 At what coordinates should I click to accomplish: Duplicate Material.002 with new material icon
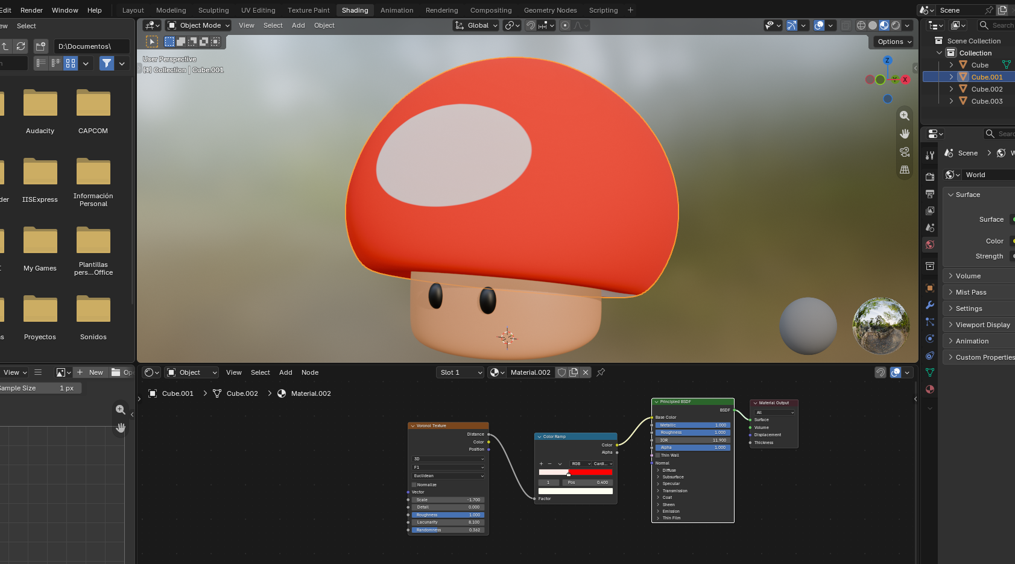coord(574,372)
